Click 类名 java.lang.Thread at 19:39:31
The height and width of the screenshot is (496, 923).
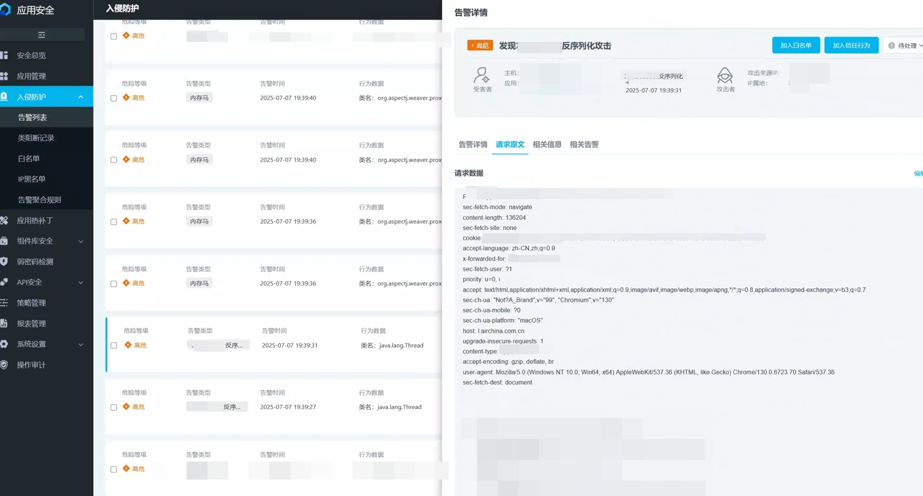(x=392, y=345)
